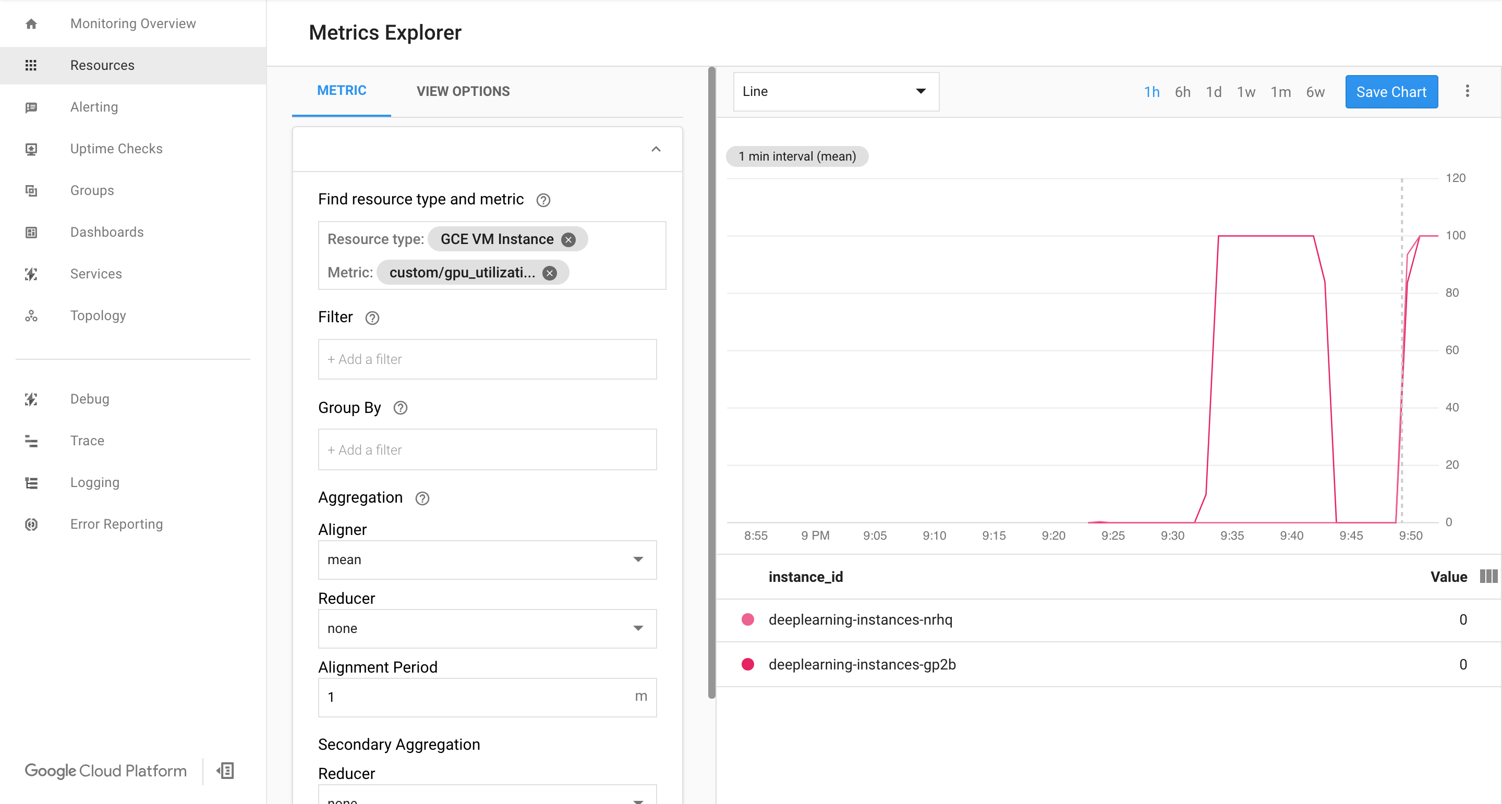
Task: Select the METRIC tab
Action: point(341,91)
